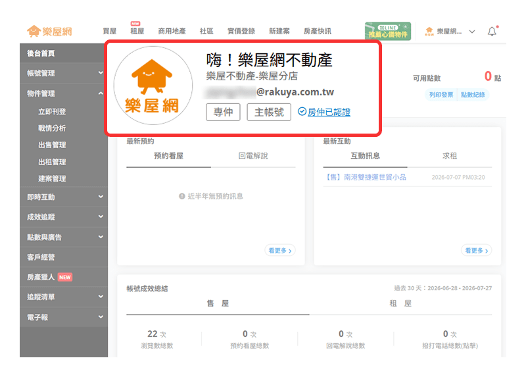Open 商用地產 in top navigation
Image resolution: width=526 pixels, height=379 pixels.
(x=172, y=31)
